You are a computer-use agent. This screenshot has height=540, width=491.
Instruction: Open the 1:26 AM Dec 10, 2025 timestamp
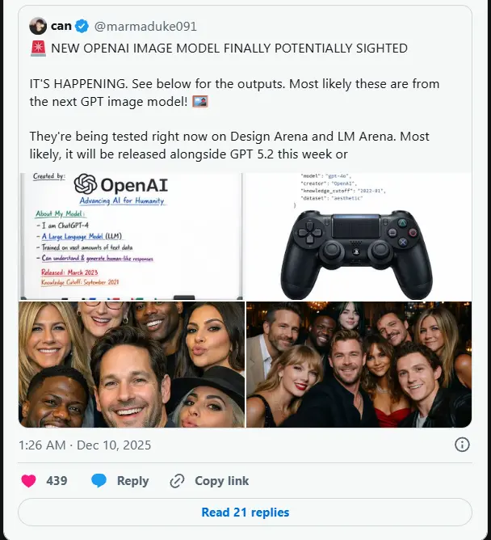pyautogui.click(x=85, y=445)
